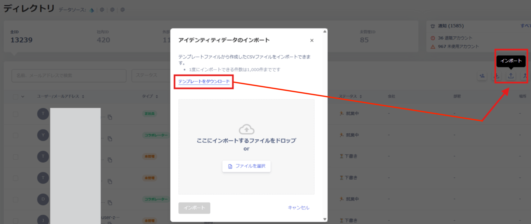Select the 社内ID 420 stat card
The height and width of the screenshot is (224, 531).
[103, 37]
